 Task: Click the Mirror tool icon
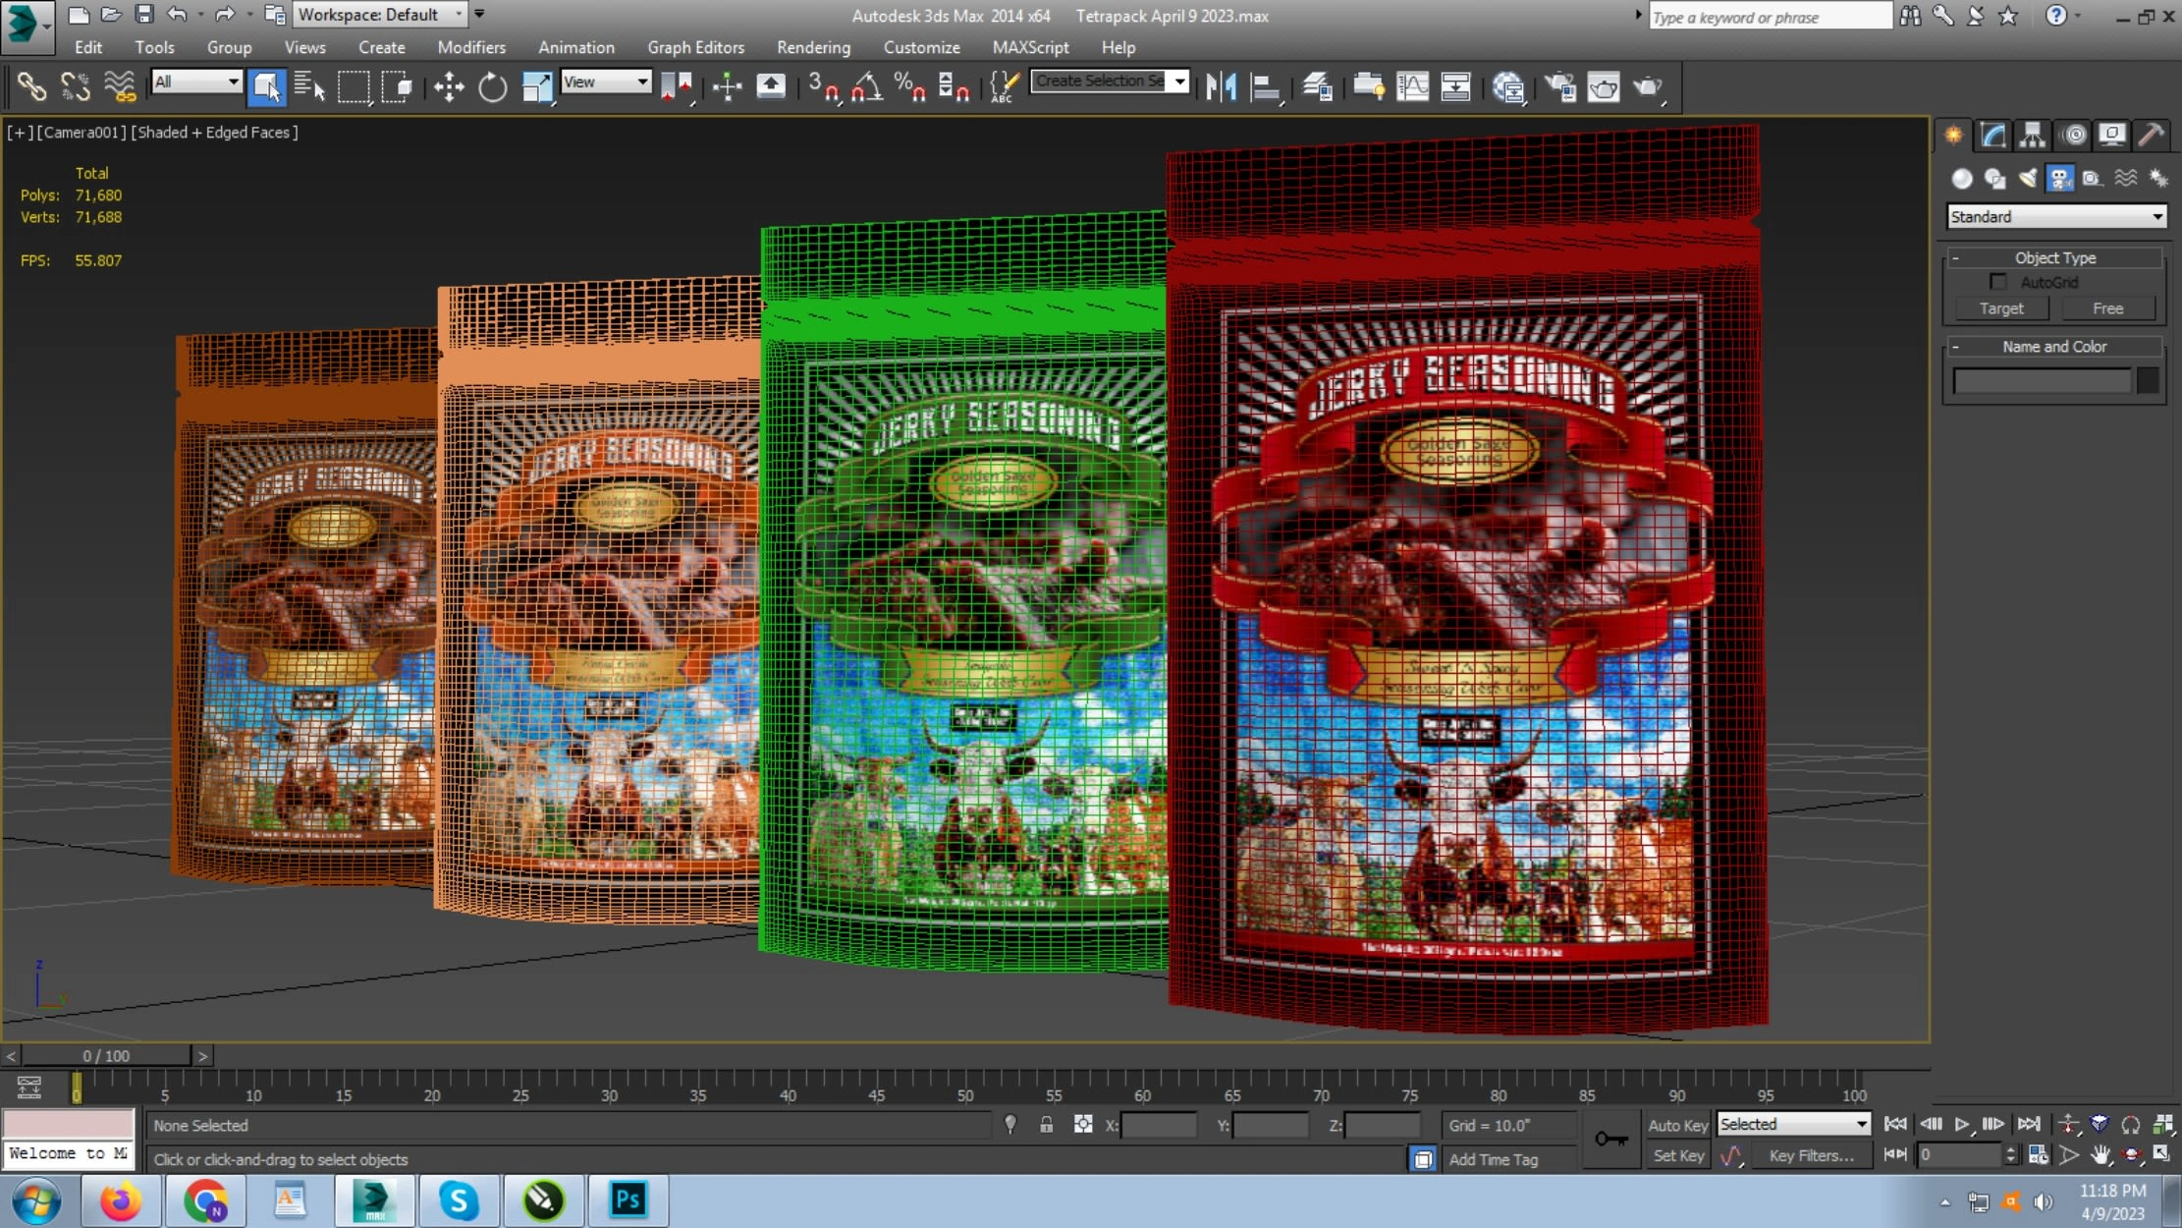pos(1221,87)
